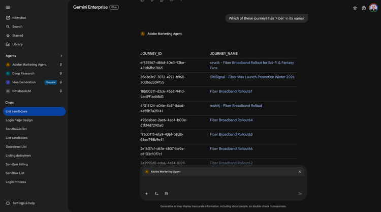
Task: Click into the prompt text input area
Action: pos(224,183)
